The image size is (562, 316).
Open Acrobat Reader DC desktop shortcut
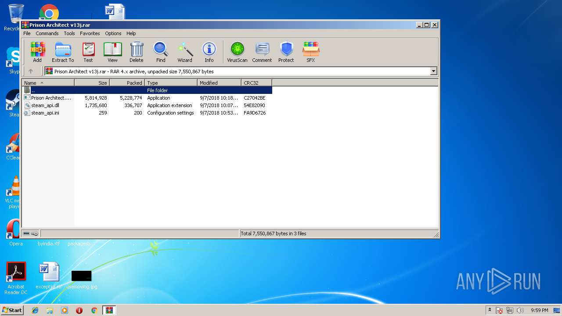pyautogui.click(x=16, y=278)
